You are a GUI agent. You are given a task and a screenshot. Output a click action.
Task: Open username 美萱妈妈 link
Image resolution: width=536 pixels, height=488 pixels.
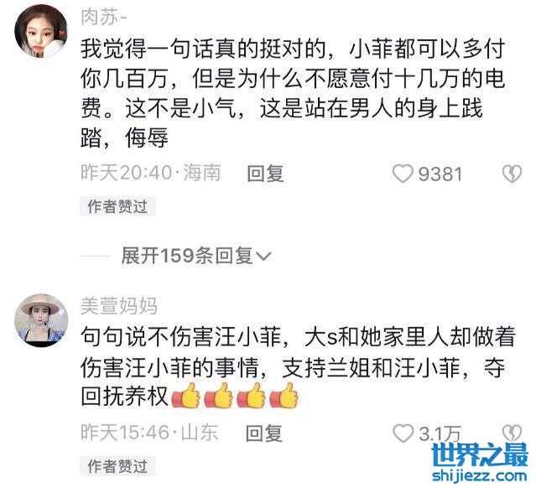(x=119, y=306)
